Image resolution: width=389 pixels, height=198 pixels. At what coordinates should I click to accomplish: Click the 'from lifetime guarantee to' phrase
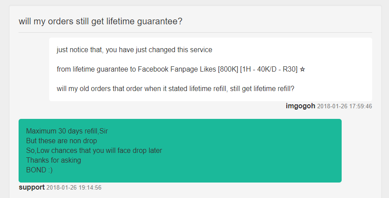click(x=96, y=69)
